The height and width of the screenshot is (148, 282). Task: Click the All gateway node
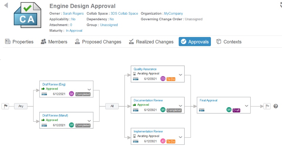[x=112, y=106]
